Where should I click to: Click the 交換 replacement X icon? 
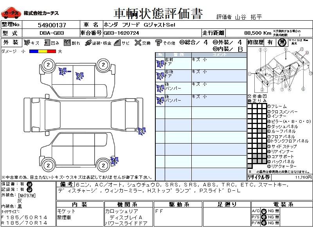pyautogui.click(x=137, y=43)
